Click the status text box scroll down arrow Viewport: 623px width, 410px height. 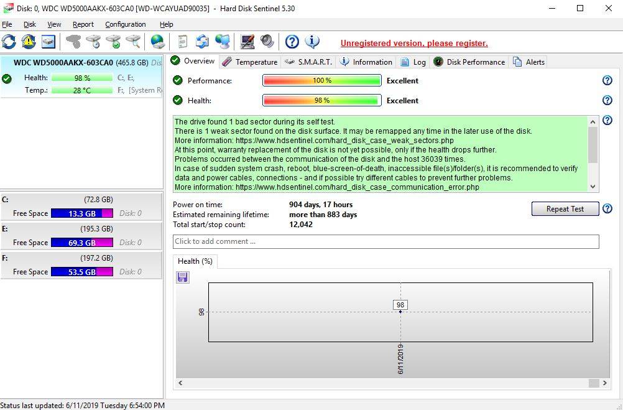tap(593, 187)
